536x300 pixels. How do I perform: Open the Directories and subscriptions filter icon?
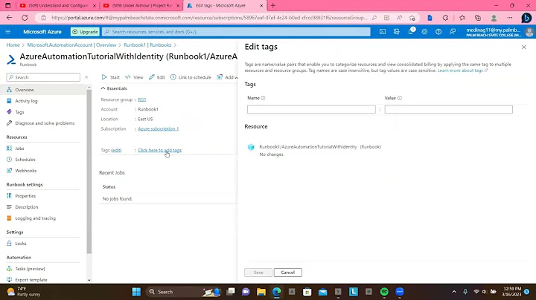pyautogui.click(x=397, y=32)
